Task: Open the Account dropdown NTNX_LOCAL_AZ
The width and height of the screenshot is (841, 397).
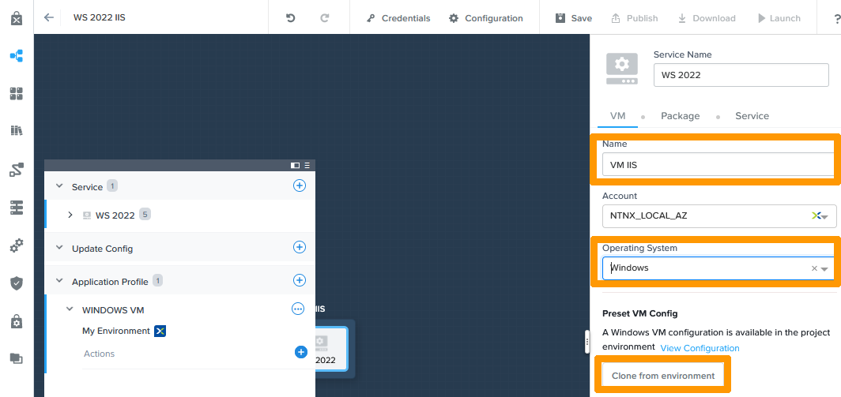Action: pos(823,215)
